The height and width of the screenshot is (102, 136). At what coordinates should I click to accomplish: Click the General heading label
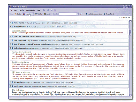coord(124,18)
